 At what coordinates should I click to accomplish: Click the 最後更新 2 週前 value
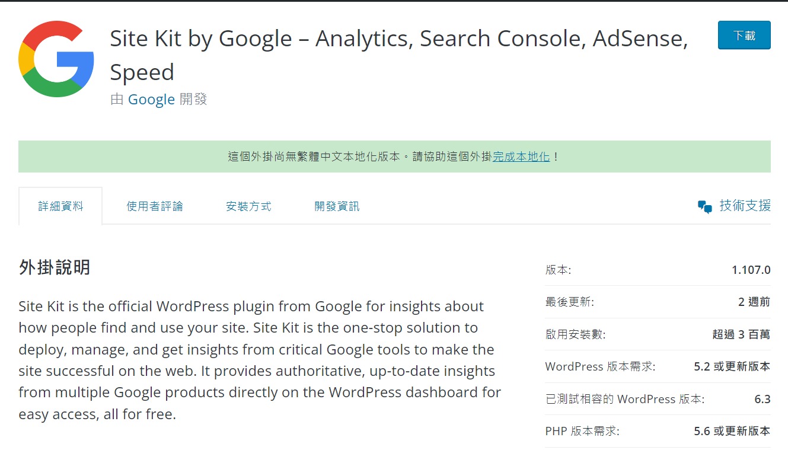coord(754,302)
